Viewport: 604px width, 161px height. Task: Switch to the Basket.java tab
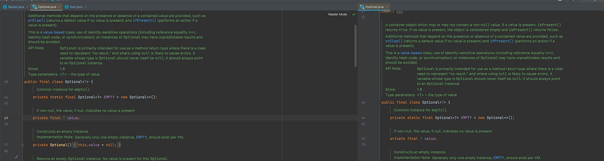(x=15, y=7)
